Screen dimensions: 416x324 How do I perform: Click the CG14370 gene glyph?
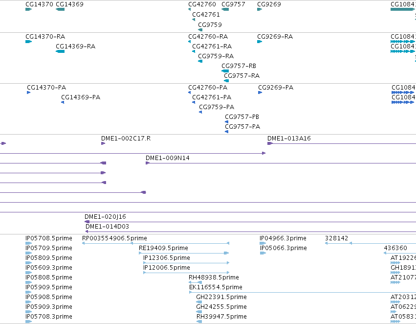pyautogui.click(x=29, y=9)
